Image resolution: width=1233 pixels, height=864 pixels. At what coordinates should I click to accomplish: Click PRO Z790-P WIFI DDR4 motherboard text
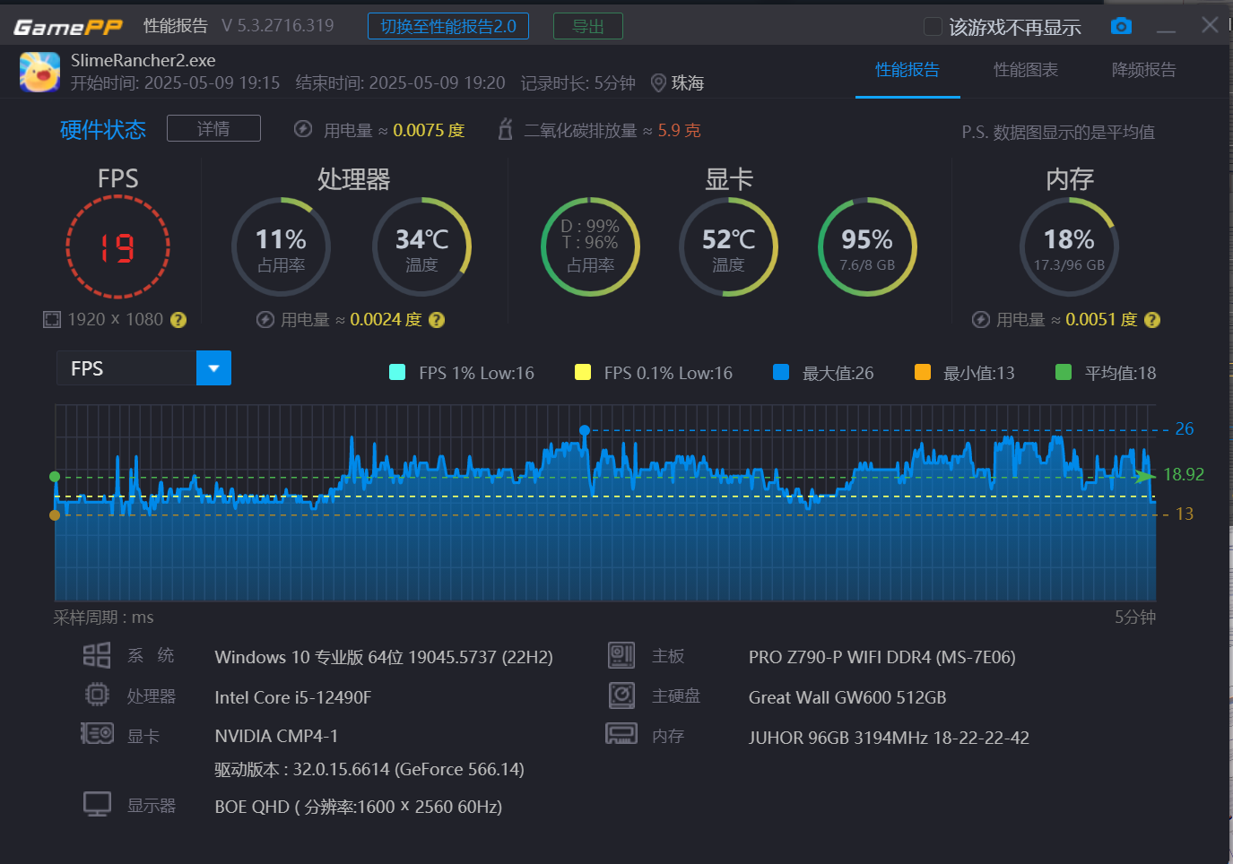(x=882, y=657)
